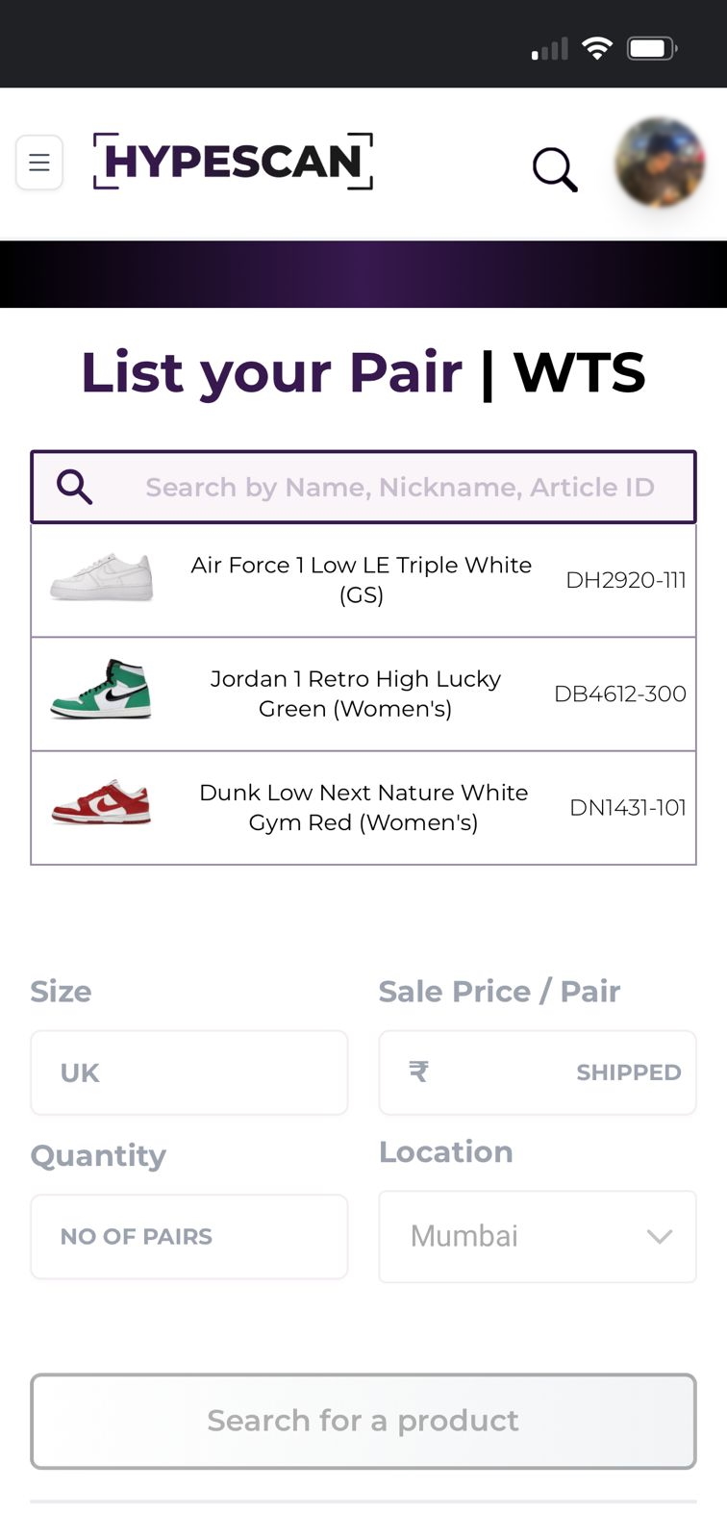Screen dimensions: 727x1539
Task: Expand the Mumbai location dropdown
Action: [x=537, y=1236]
